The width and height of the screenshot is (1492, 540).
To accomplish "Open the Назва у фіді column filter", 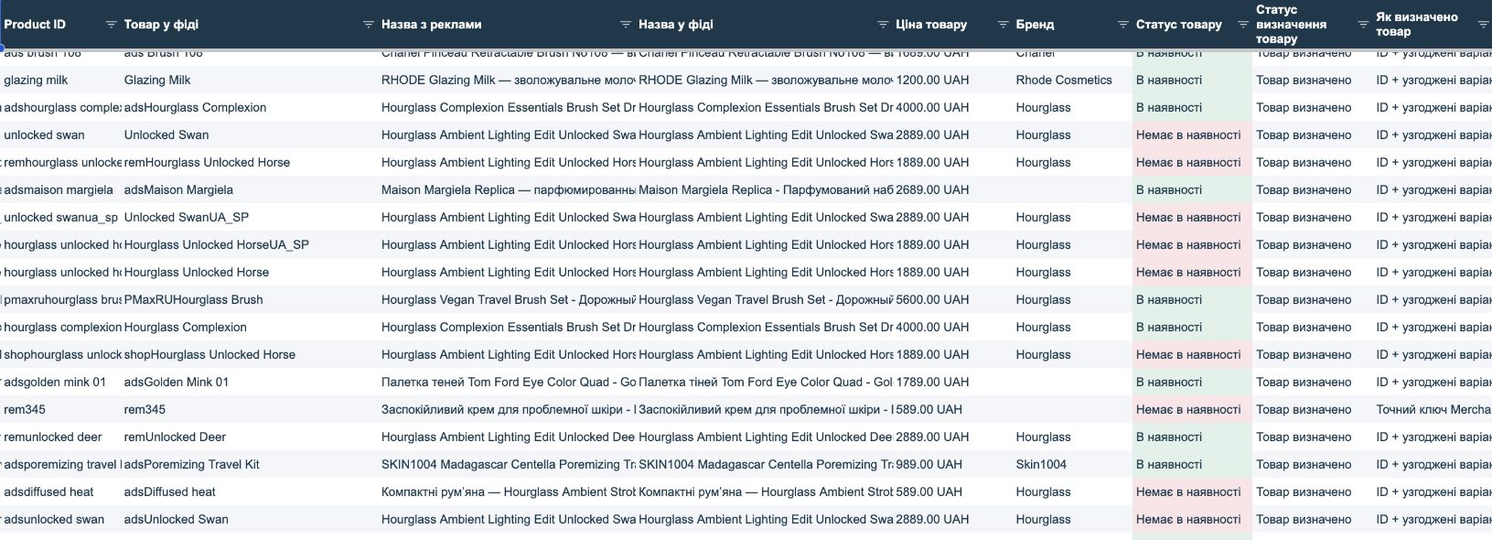I will [883, 25].
